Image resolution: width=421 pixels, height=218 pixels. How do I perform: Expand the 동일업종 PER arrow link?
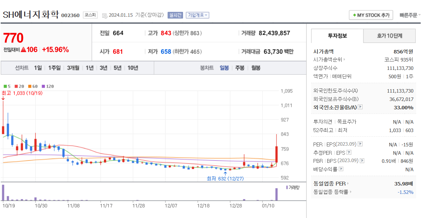pyautogui.click(x=348, y=183)
